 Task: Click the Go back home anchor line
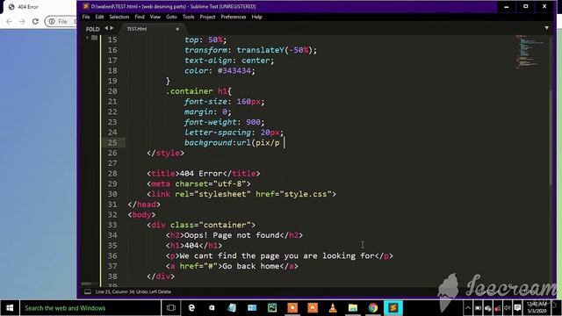(232, 266)
